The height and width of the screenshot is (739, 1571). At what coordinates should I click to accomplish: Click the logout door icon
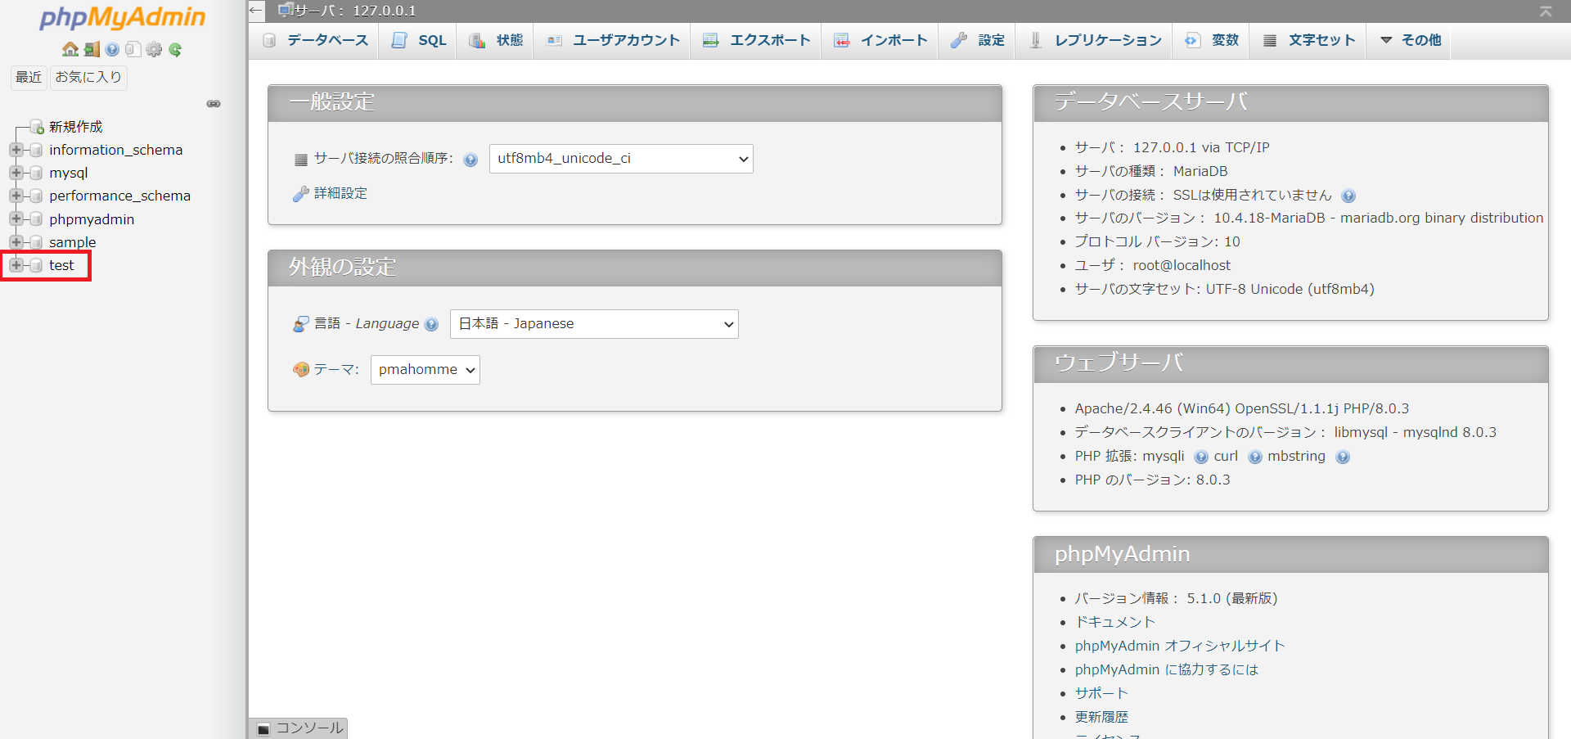(92, 49)
